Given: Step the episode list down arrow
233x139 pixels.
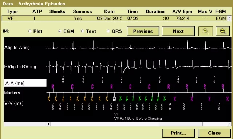Looking at the screenshot, I should point(229,20).
